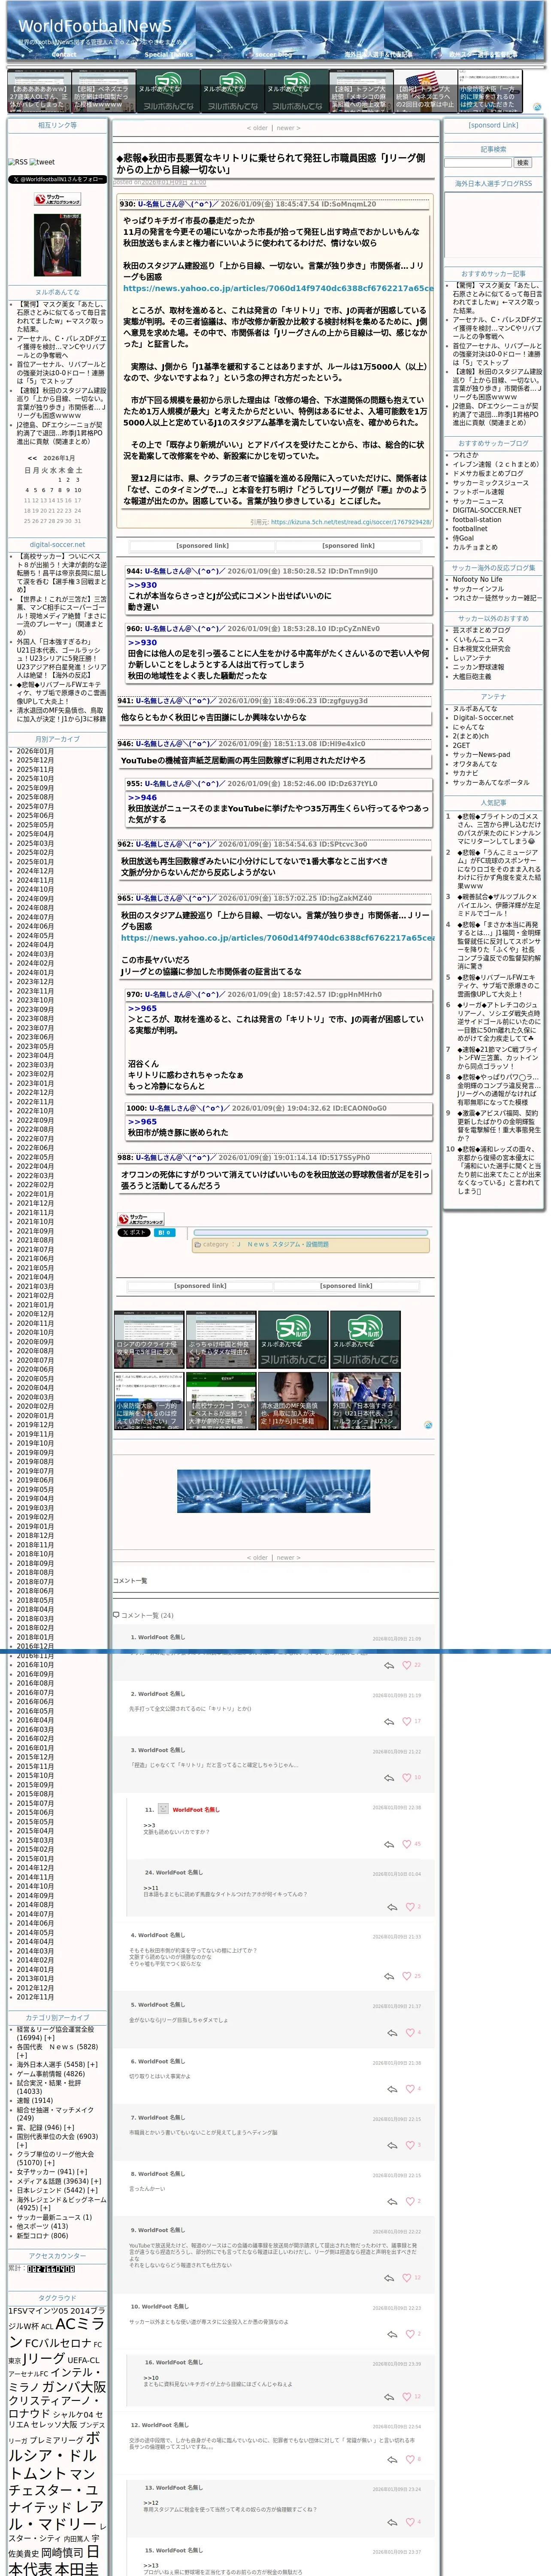Click the Hatena bookmark B! button

tap(165, 1232)
